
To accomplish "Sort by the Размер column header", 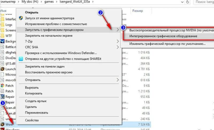I will [137, 11].
